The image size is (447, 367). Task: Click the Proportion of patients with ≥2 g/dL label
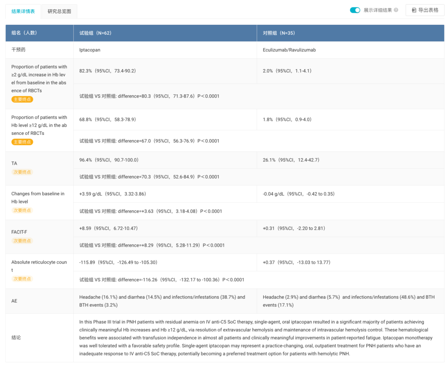tap(39, 78)
